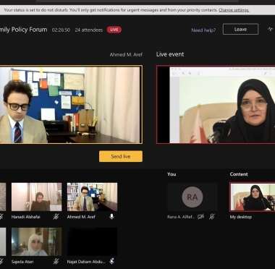Click the Live event heading
Viewport: 275px width, 269px height.
[x=170, y=54]
